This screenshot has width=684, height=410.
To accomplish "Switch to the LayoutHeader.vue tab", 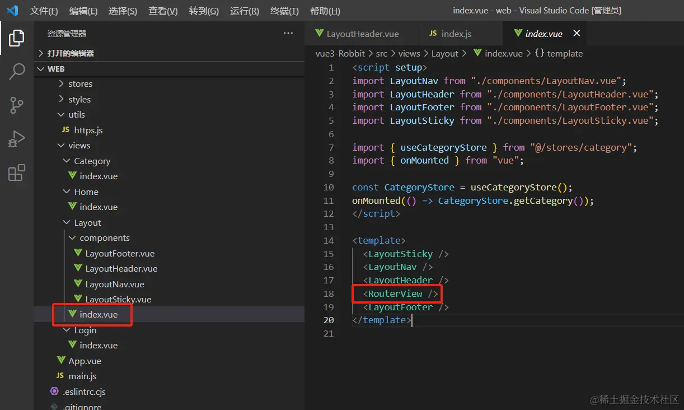I will pyautogui.click(x=362, y=34).
